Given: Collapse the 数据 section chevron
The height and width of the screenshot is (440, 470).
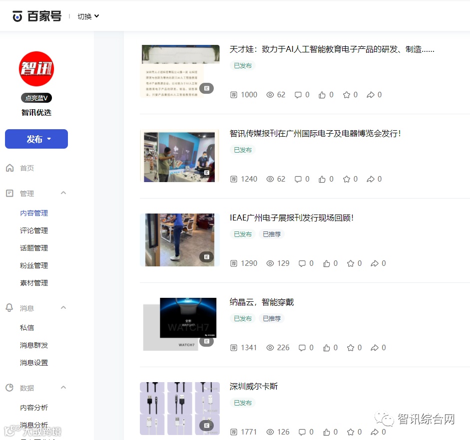Looking at the screenshot, I should coord(63,387).
